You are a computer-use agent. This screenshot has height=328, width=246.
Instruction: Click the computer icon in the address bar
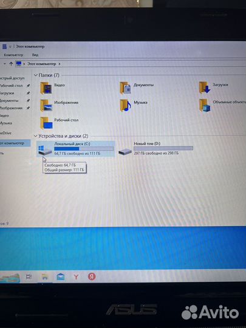19,64
